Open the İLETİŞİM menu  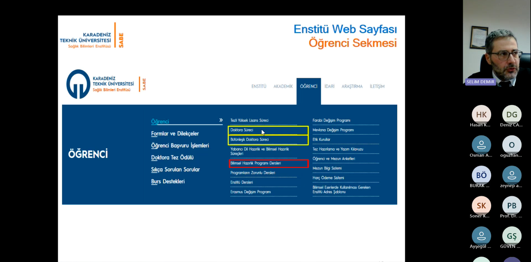[x=377, y=86]
